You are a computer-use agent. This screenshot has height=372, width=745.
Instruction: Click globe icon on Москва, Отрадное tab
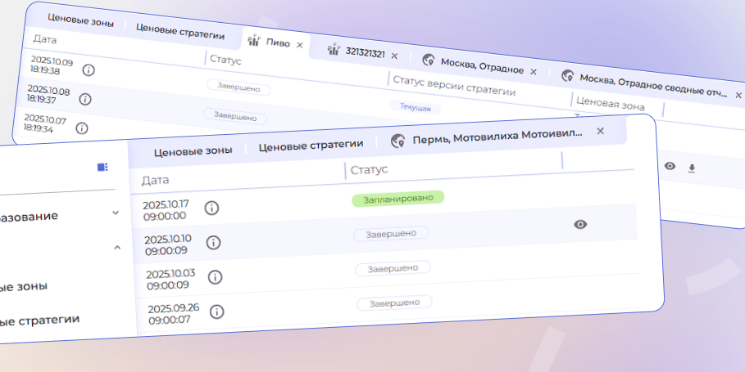point(429,59)
